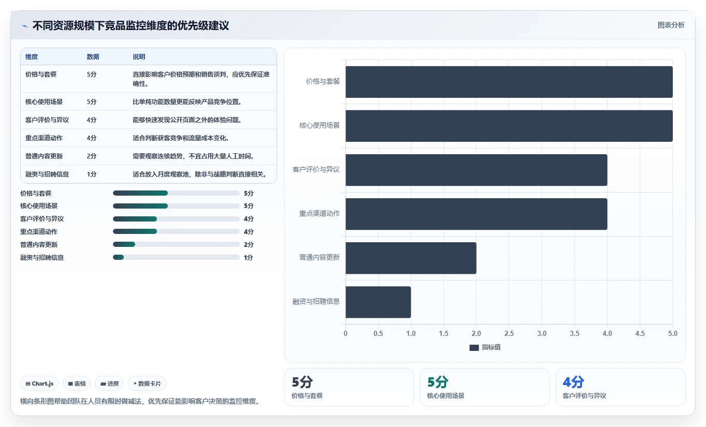Open the 5分 核心使用场景 data card

[x=484, y=387]
